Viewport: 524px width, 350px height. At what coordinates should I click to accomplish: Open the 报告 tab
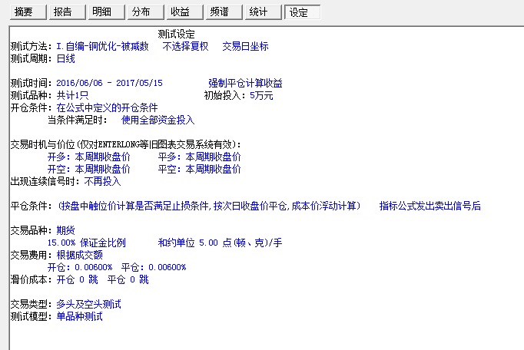[68, 12]
